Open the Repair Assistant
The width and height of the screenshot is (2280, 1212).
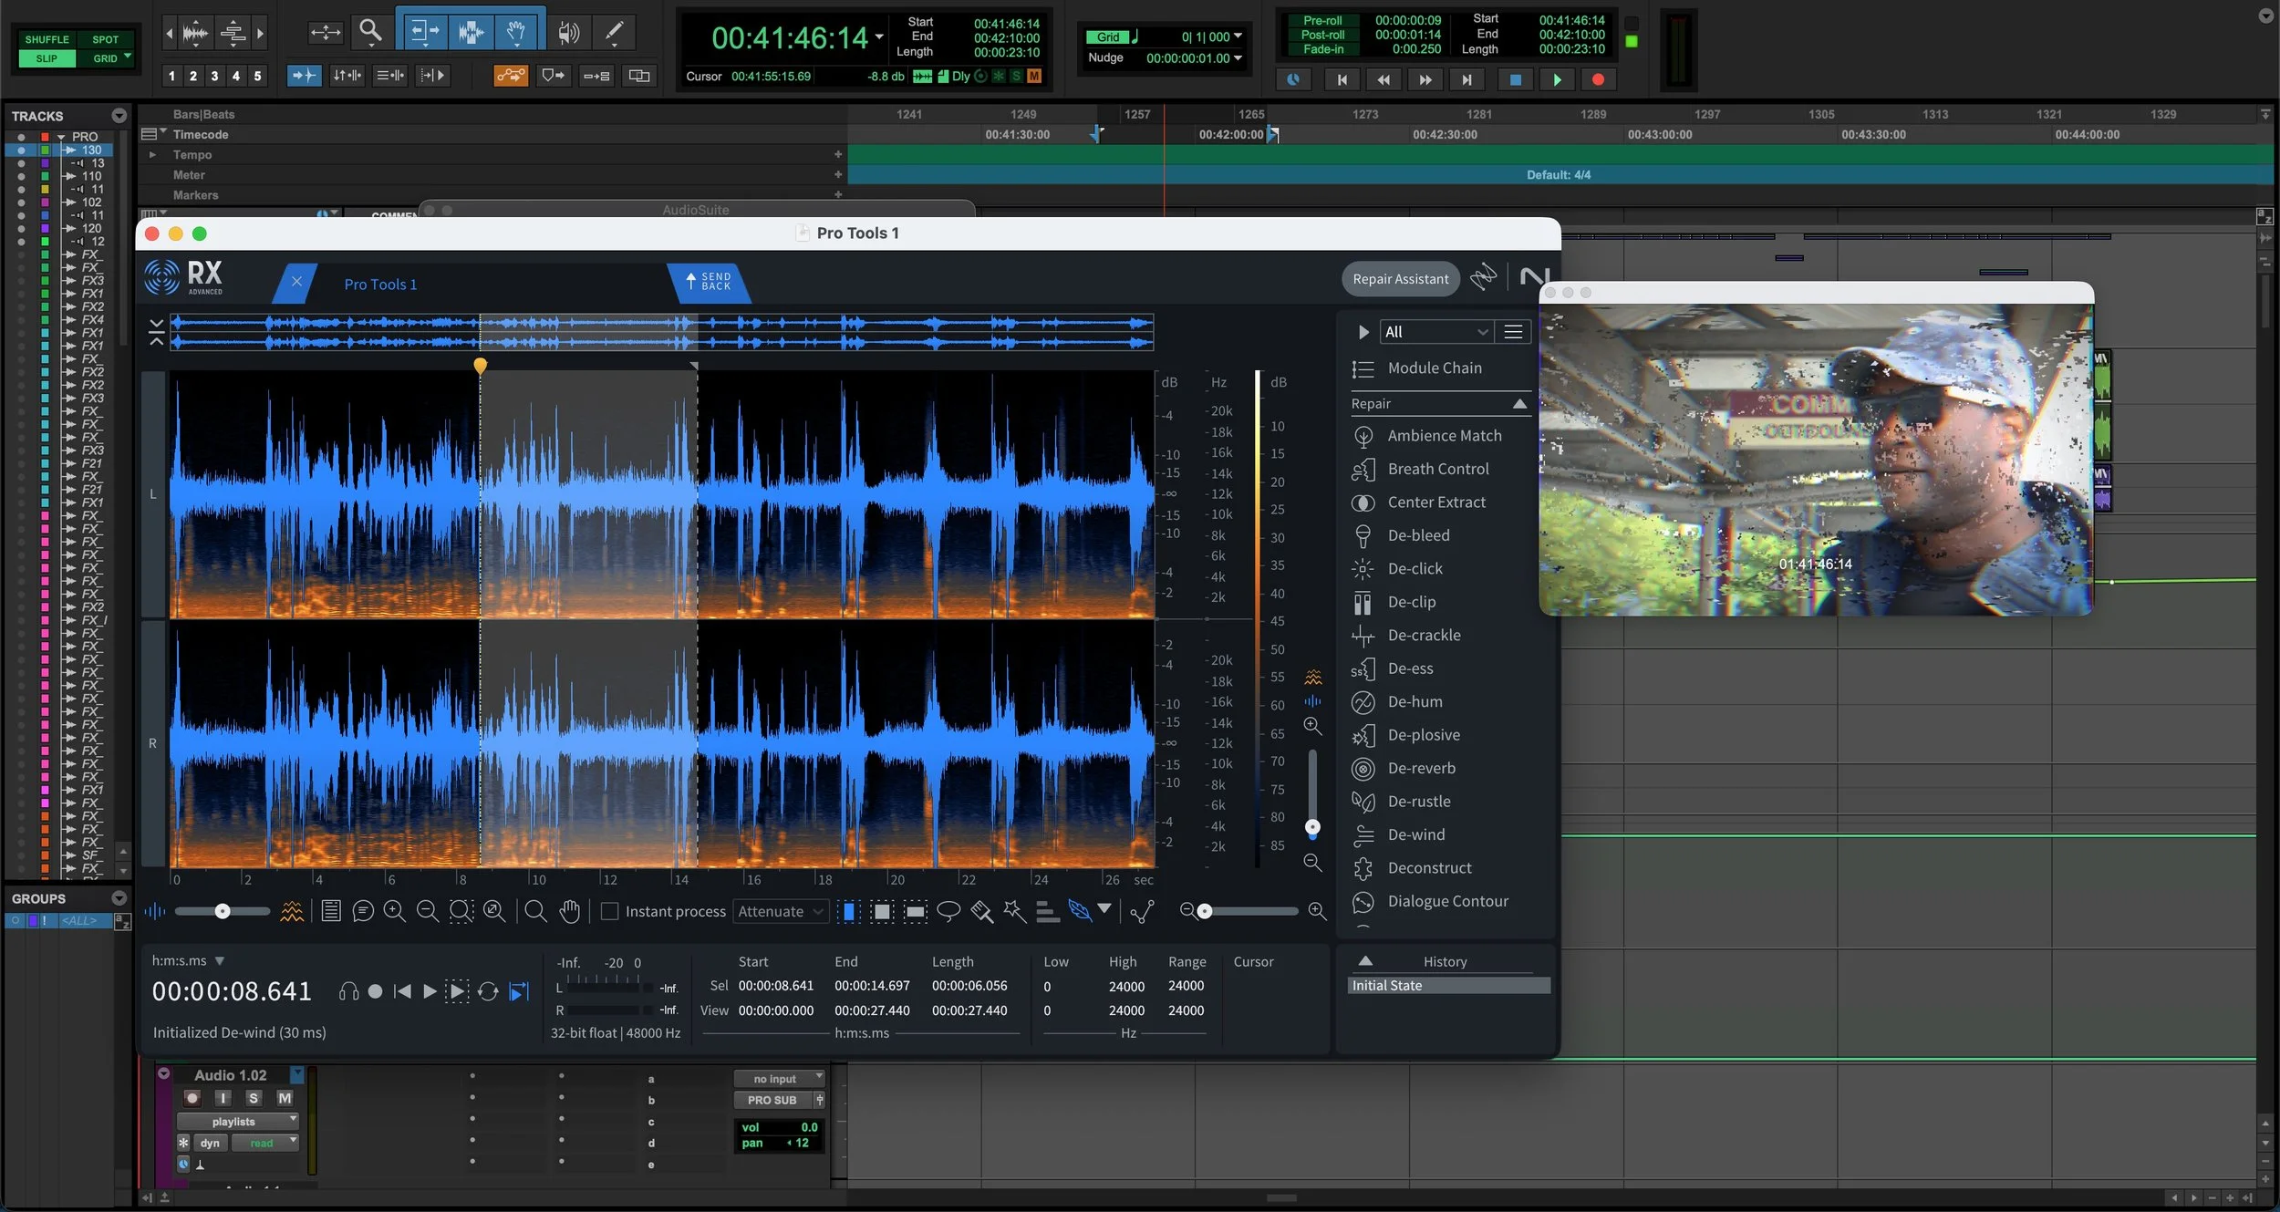tap(1400, 279)
